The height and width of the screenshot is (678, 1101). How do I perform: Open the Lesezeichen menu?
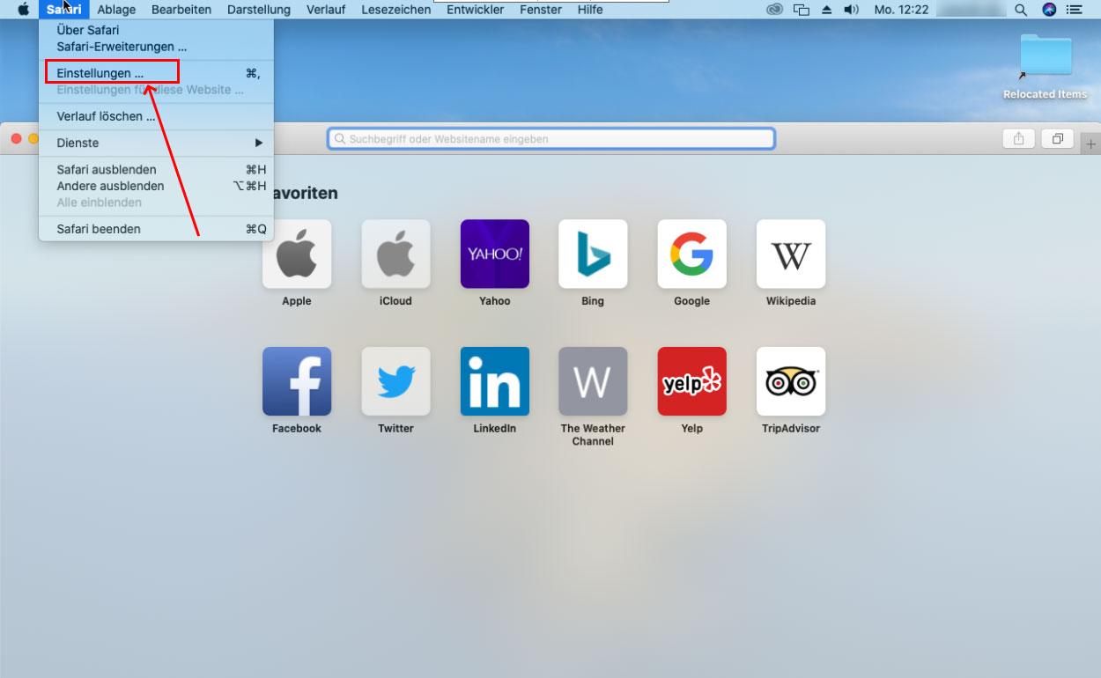point(396,10)
